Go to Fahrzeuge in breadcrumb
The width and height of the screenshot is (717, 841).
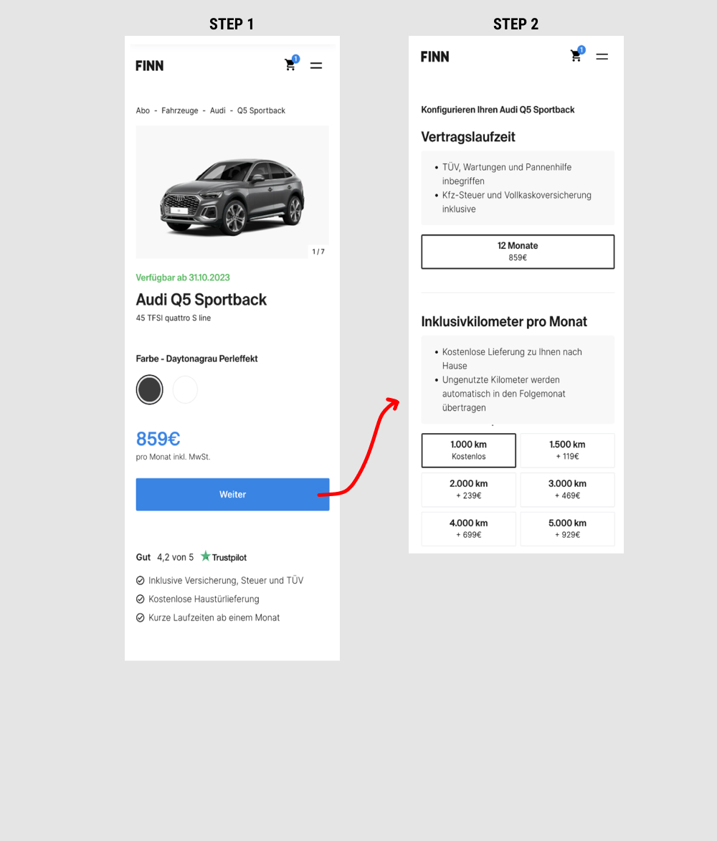pos(180,110)
